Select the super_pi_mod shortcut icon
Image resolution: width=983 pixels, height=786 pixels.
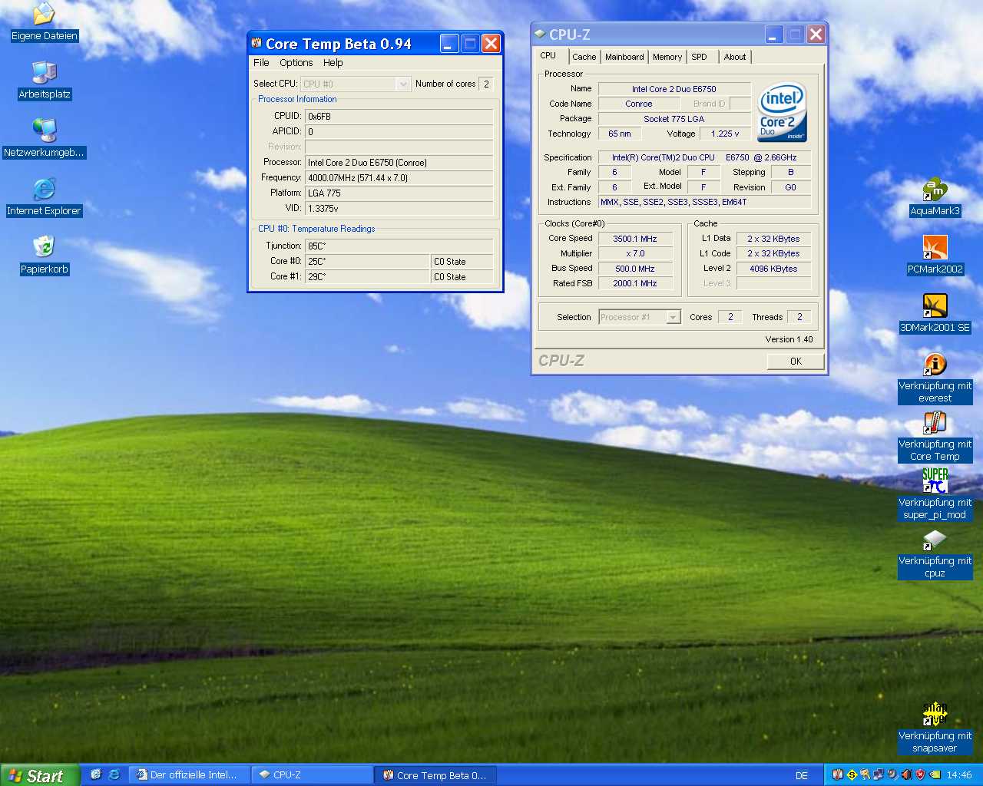(935, 494)
